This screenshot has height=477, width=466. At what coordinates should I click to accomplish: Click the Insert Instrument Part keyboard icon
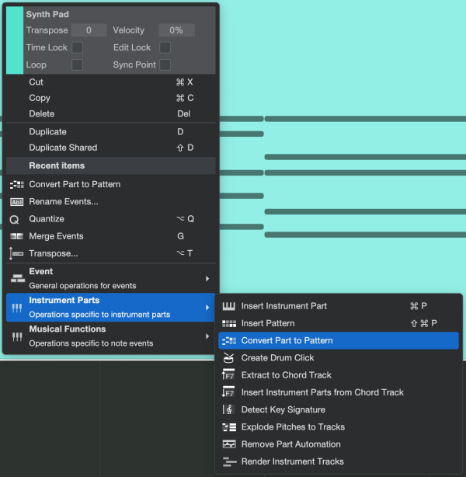[229, 306]
